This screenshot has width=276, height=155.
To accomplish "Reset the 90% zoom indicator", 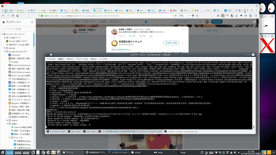I will tap(181, 15).
